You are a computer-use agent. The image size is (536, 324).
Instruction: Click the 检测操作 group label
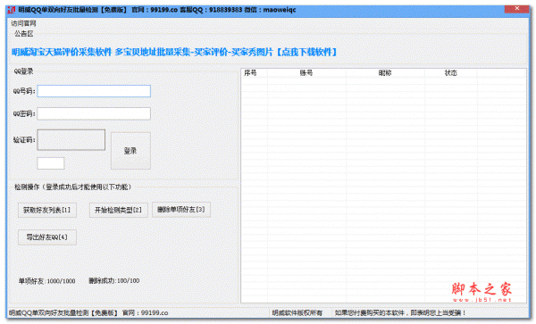(73, 187)
